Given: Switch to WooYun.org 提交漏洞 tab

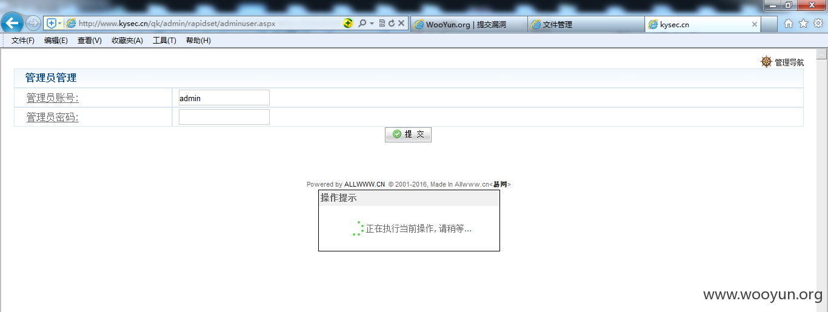Looking at the screenshot, I should click(468, 24).
